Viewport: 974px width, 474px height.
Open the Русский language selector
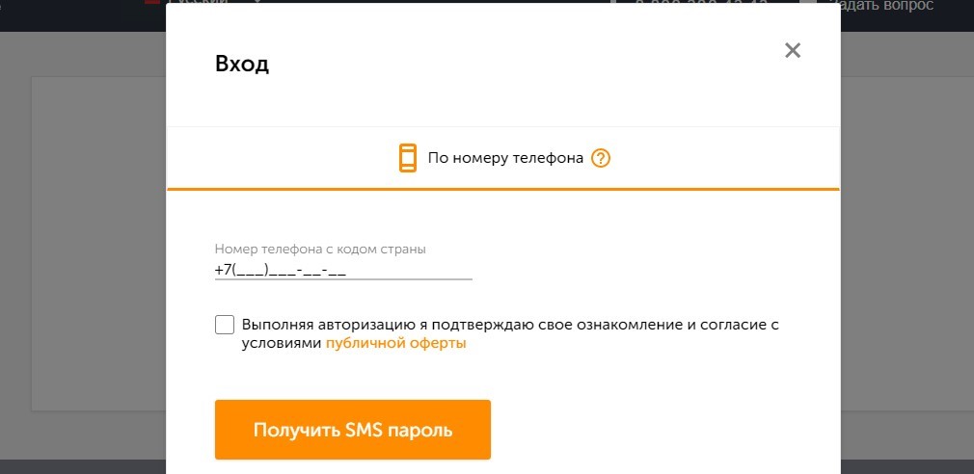(x=198, y=2)
